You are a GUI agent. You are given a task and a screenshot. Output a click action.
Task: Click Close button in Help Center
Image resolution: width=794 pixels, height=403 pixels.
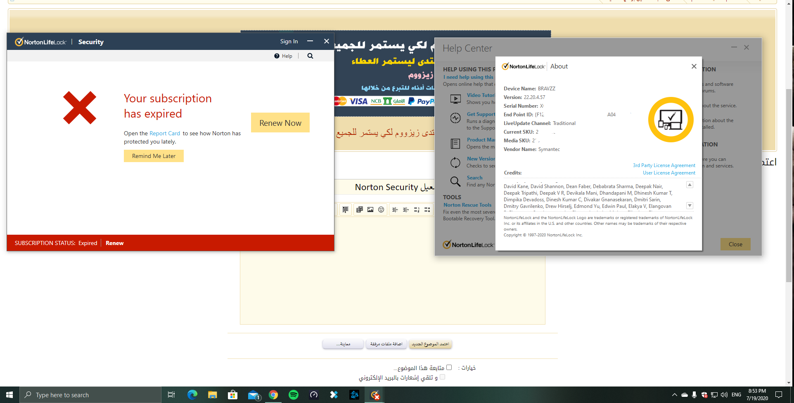click(735, 244)
